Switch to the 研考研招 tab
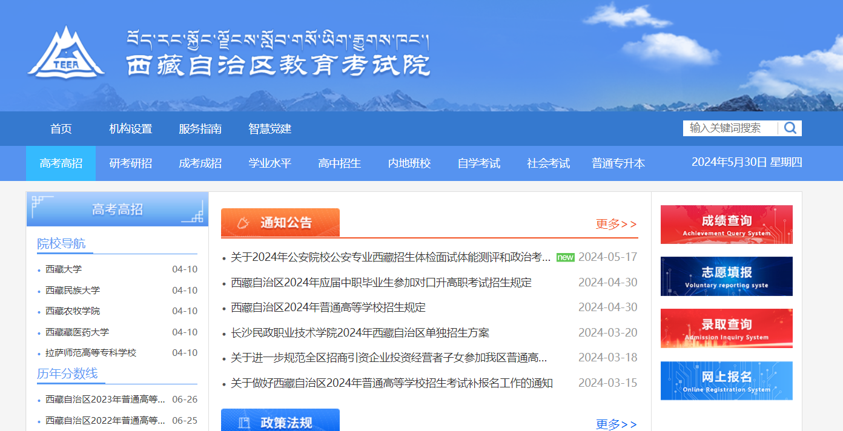This screenshot has width=843, height=431. point(130,163)
